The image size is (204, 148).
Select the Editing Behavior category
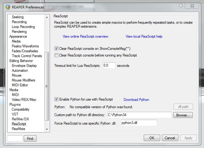pyautogui.click(x=21, y=61)
